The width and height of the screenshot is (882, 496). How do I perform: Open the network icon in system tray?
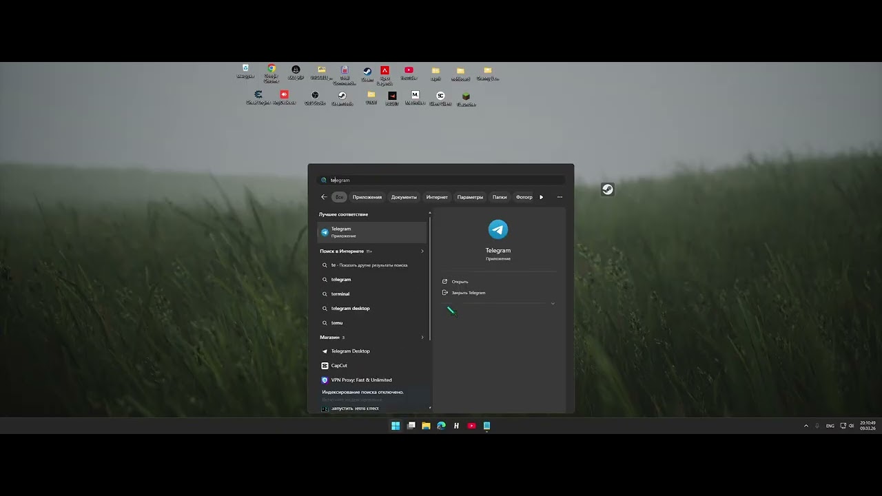point(843,426)
